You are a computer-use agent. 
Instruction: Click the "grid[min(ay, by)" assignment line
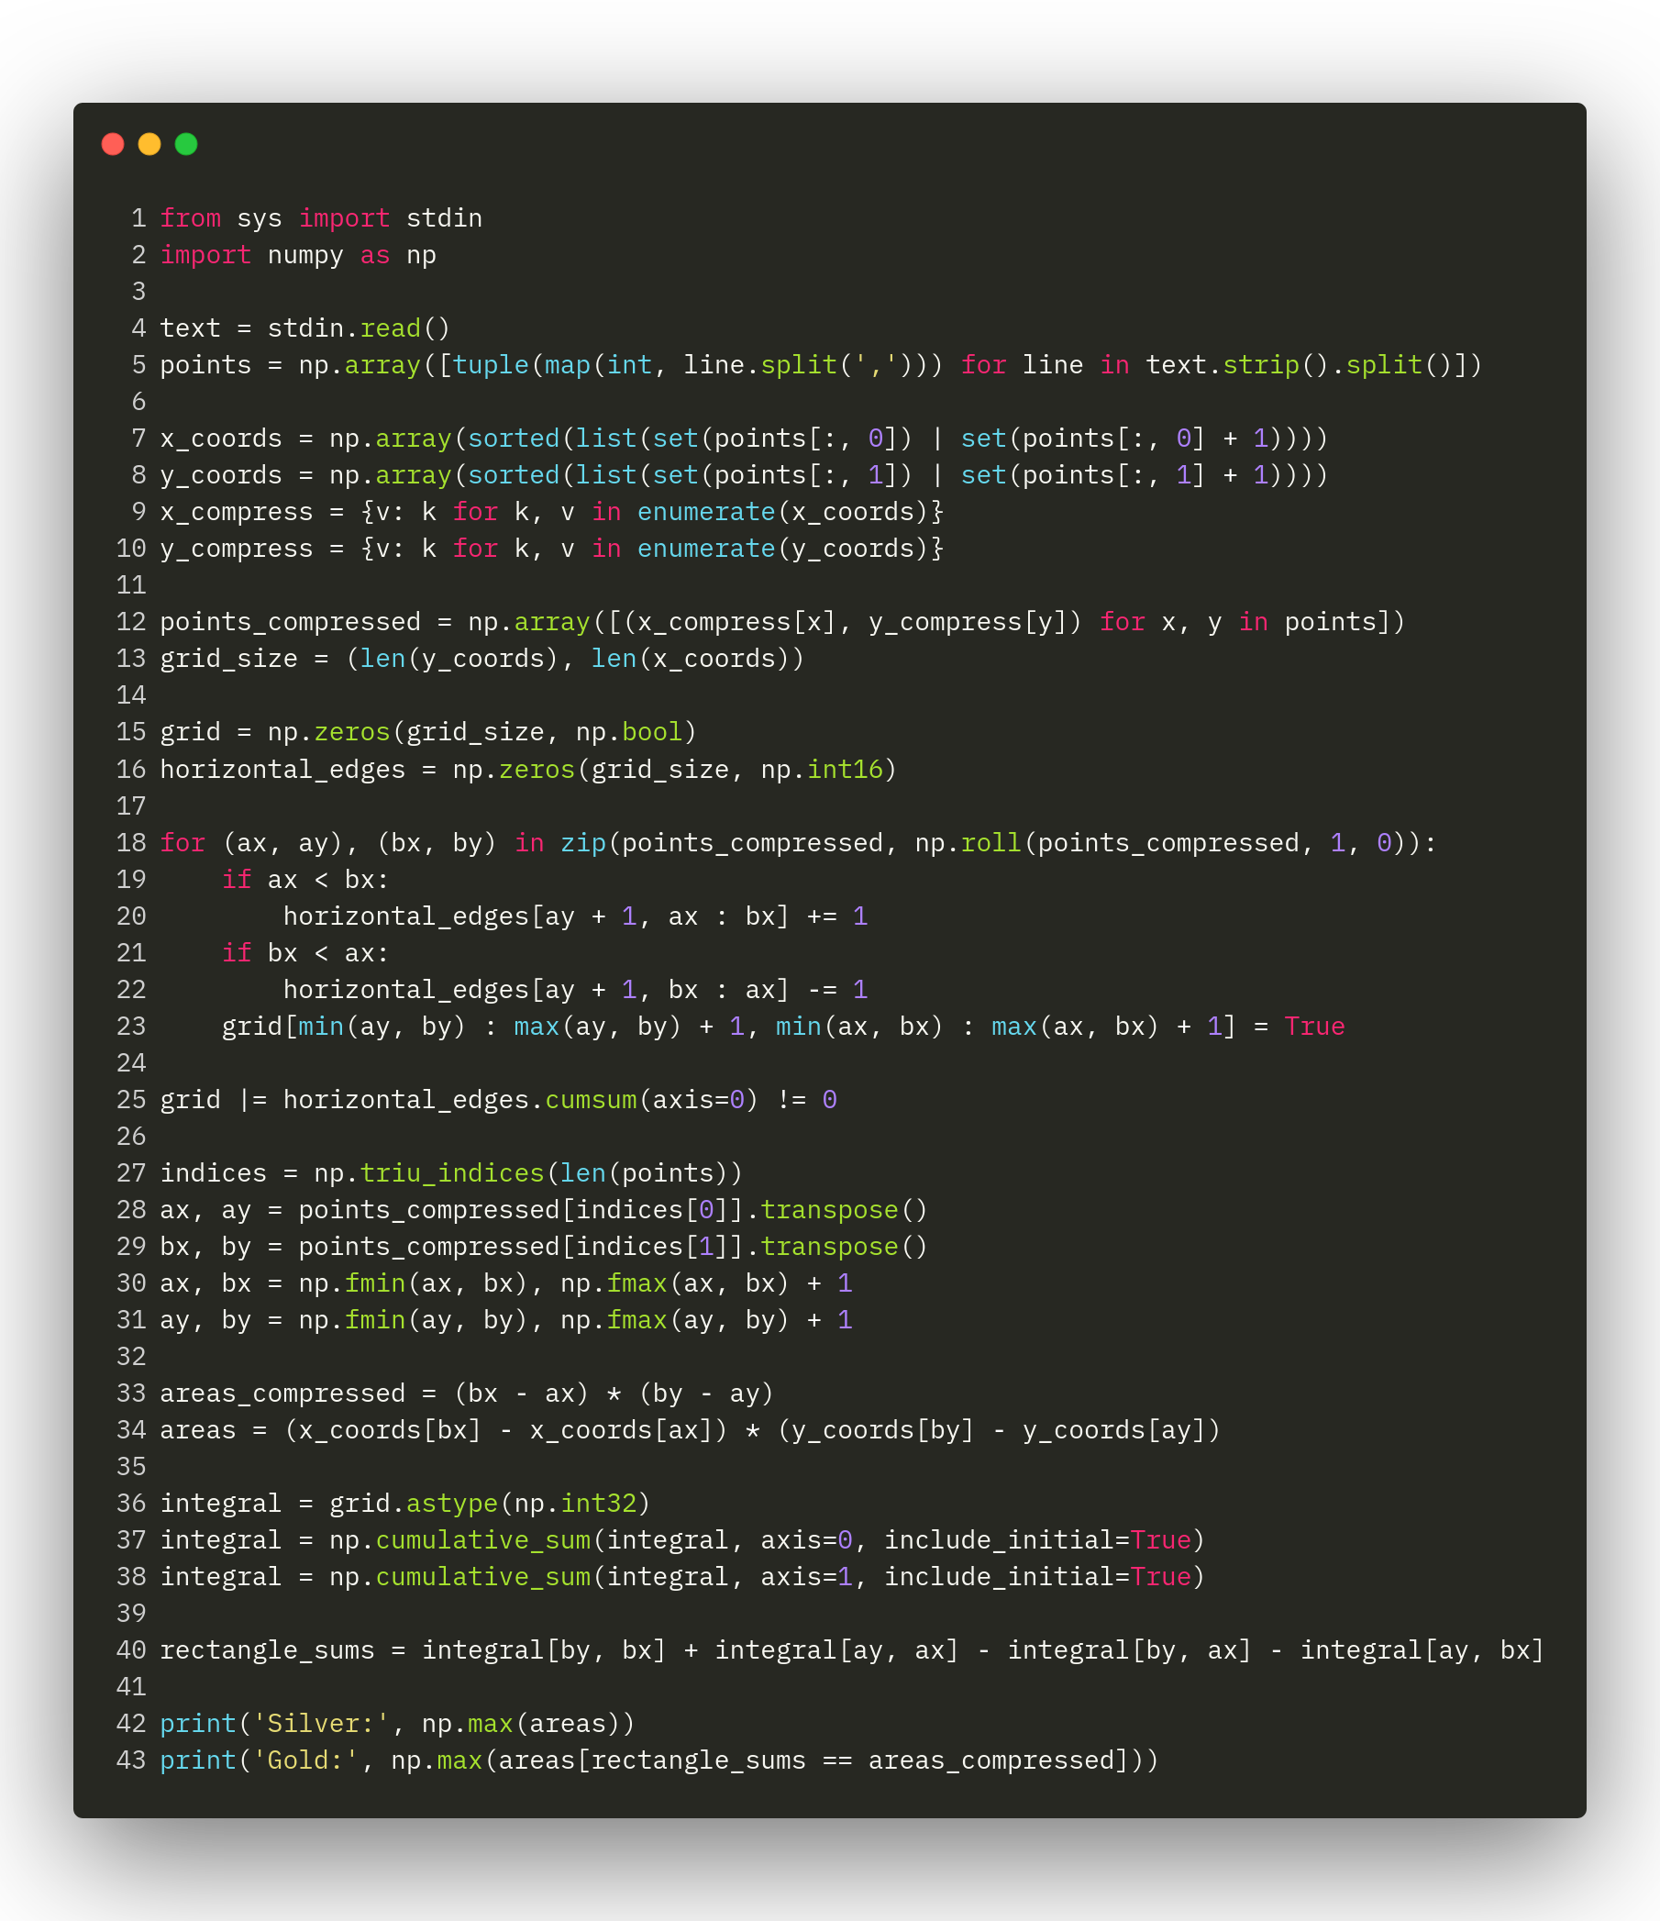pos(783,1027)
